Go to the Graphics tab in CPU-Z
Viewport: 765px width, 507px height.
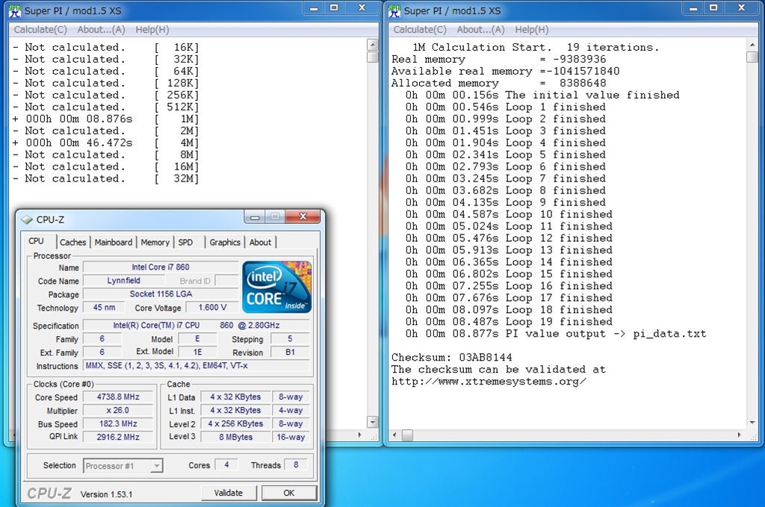[225, 242]
